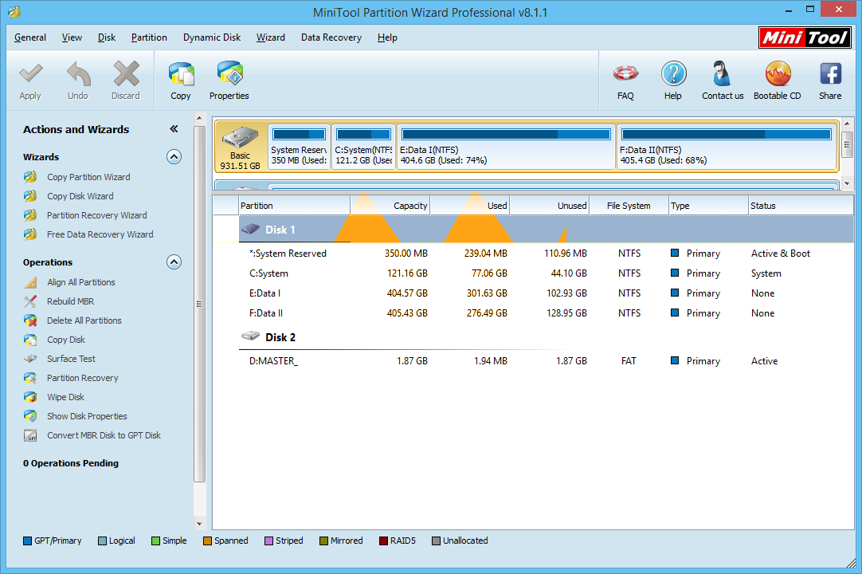
Task: Click the Delete All Partitions icon
Action: click(x=30, y=320)
